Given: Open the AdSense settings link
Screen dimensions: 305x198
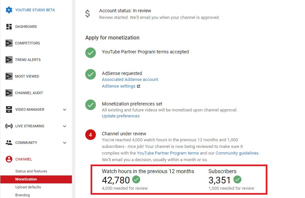Looking at the screenshot, I should pyautogui.click(x=119, y=86).
